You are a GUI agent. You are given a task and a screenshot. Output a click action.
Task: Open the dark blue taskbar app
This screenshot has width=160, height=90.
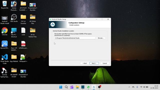pos(83,87)
